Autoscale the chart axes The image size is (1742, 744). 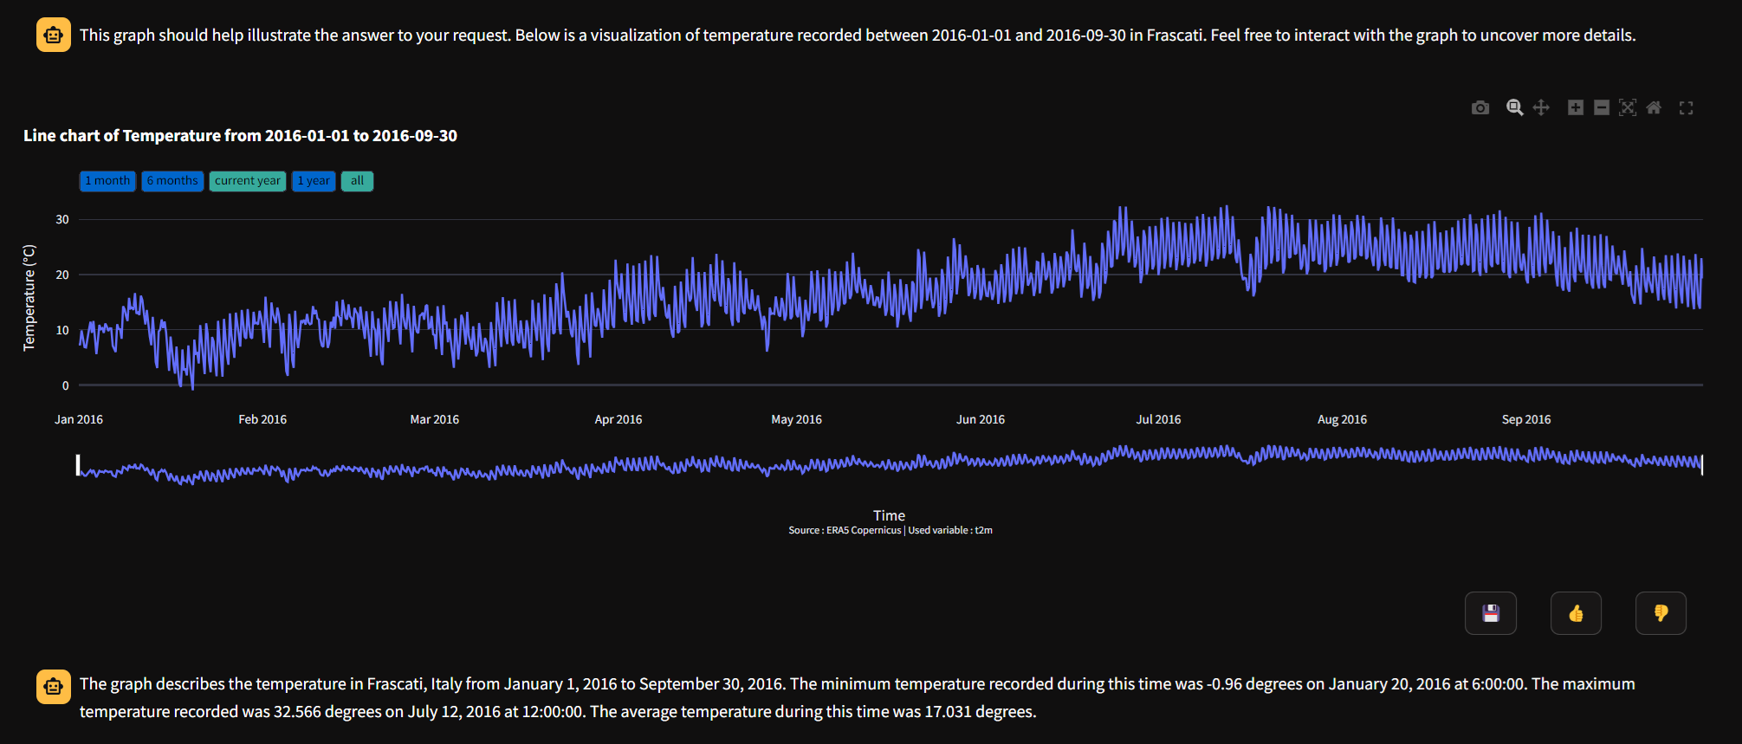click(1628, 107)
